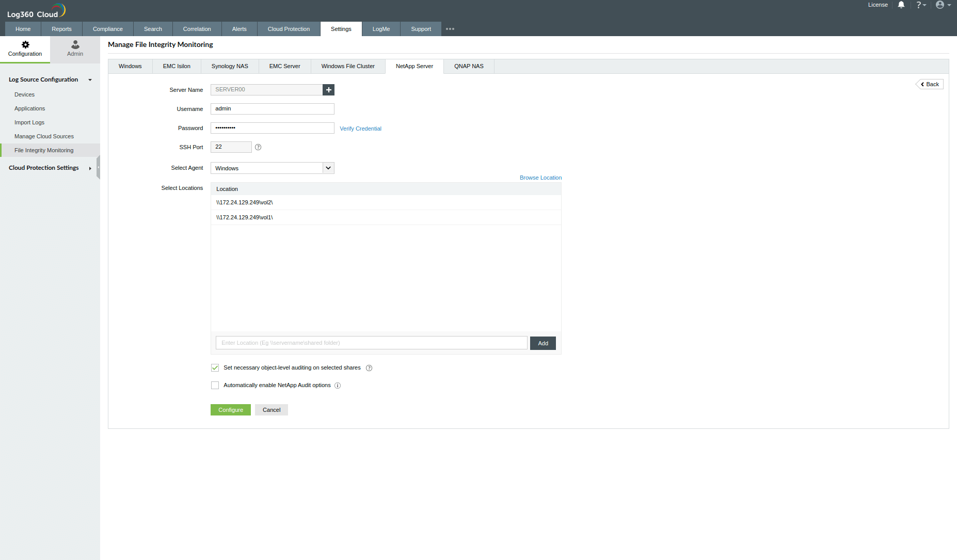957x560 pixels.
Task: Open the Select Agent dropdown
Action: pyautogui.click(x=328, y=168)
